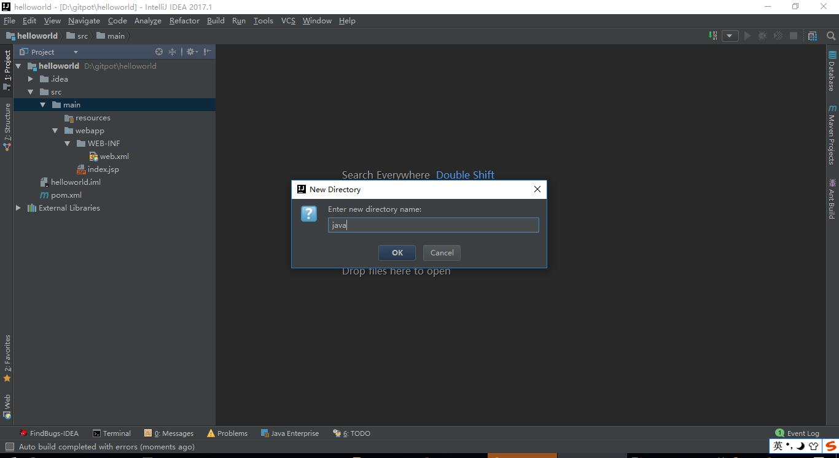Click the question mark icon in dialog
The width and height of the screenshot is (839, 458).
click(309, 214)
